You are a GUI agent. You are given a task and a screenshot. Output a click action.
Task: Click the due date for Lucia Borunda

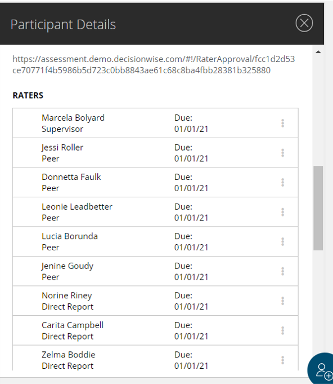point(191,248)
